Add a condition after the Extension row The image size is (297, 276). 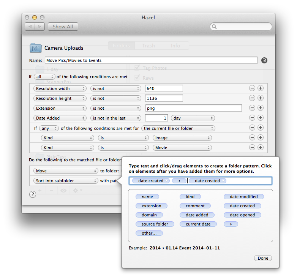[260, 108]
